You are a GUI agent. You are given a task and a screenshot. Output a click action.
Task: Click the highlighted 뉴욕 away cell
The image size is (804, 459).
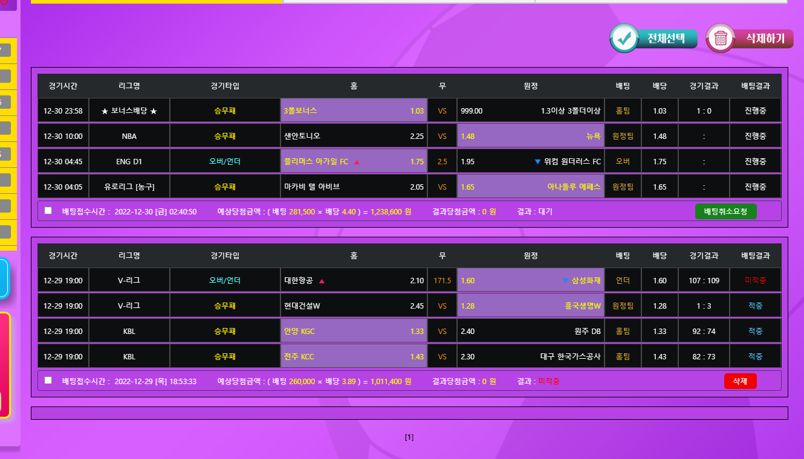point(530,136)
